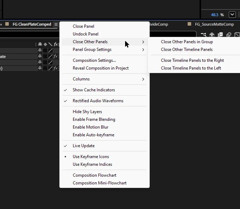Toggle shy switch on the 'r)' layer row
This screenshot has height=209, width=240.
[40, 68]
